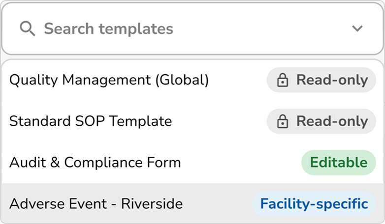Pick the Audit & Compliance Form option
This screenshot has width=385, height=224.
point(192,163)
